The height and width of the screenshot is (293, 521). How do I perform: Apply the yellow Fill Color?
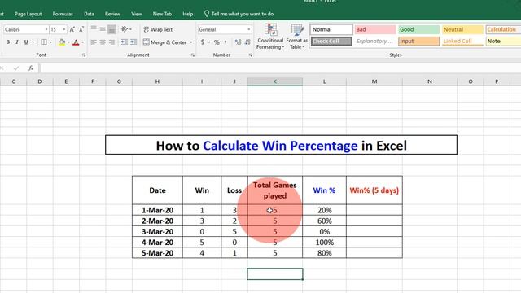point(62,42)
